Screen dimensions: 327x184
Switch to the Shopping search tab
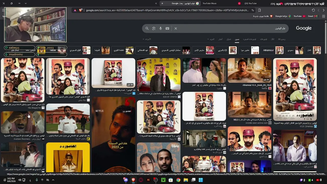[229, 39]
